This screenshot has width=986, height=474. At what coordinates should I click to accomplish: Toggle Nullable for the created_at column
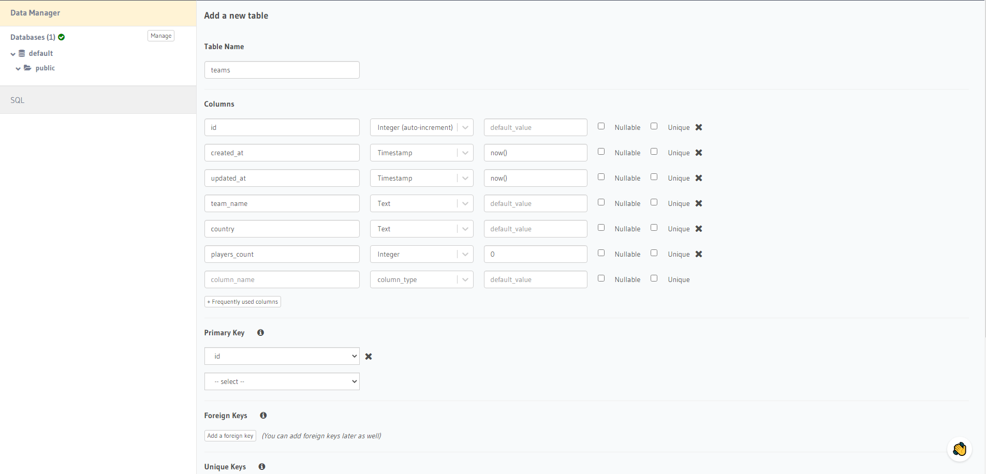(601, 152)
